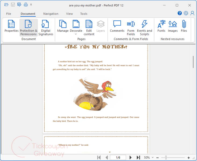Open Protection & Permissions
197x161 pixels.
(x=29, y=28)
